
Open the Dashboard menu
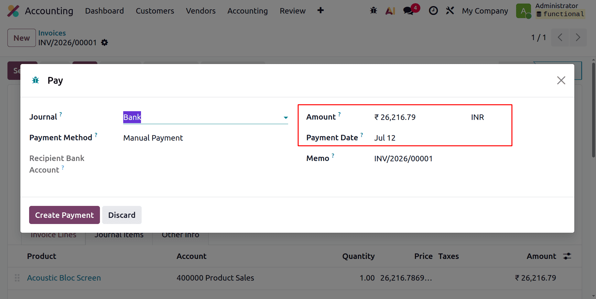[x=104, y=11]
